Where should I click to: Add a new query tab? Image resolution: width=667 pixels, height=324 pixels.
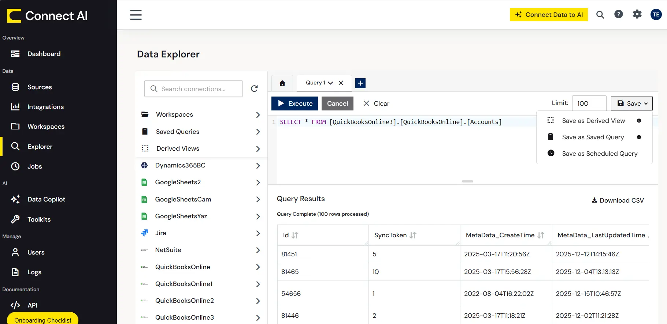[360, 83]
